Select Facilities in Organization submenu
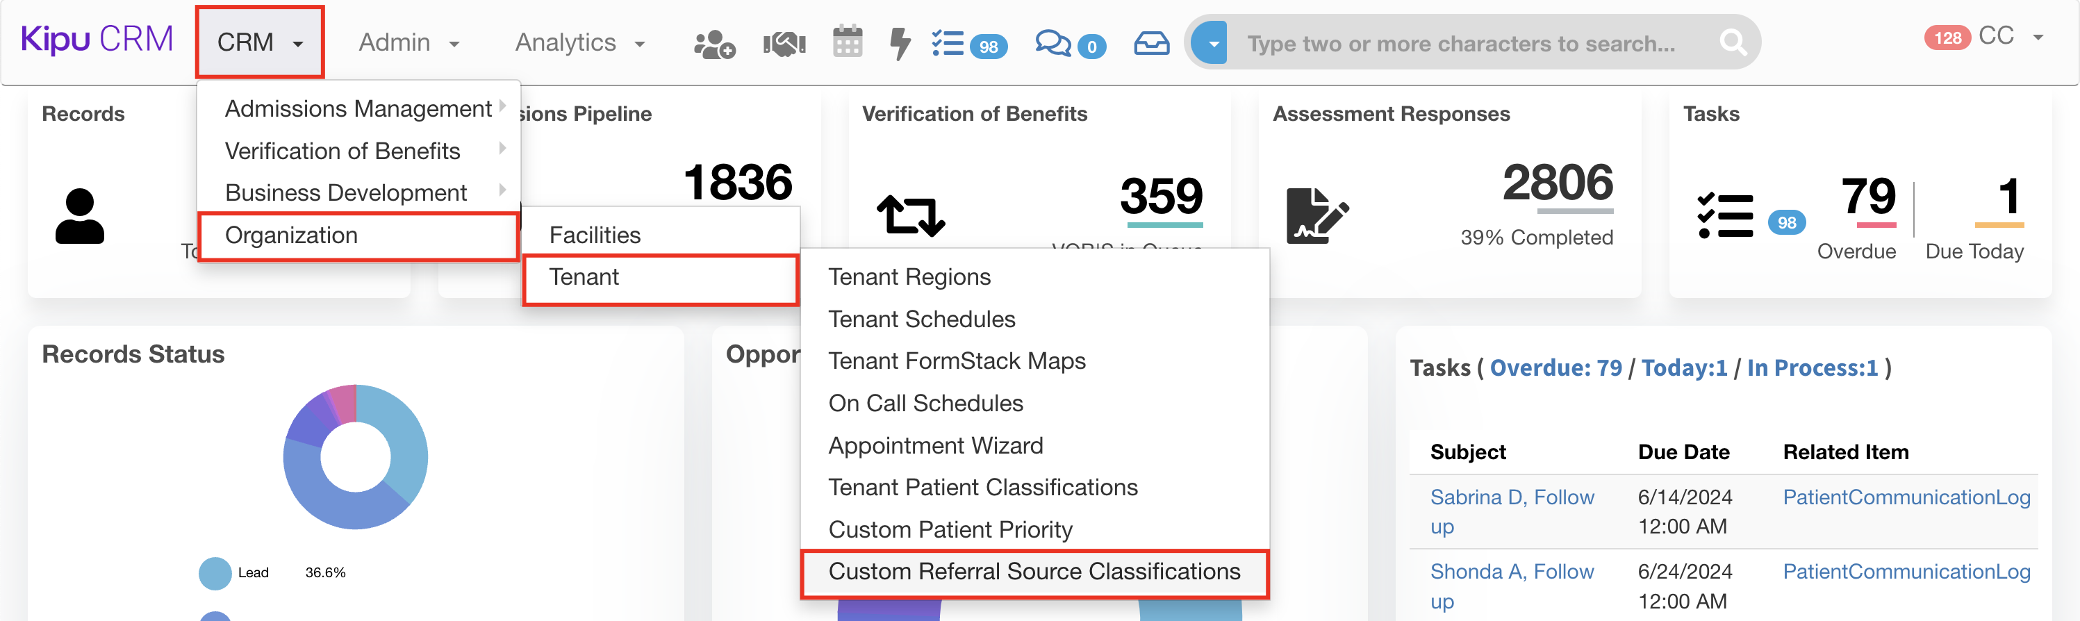The height and width of the screenshot is (621, 2080). click(594, 235)
